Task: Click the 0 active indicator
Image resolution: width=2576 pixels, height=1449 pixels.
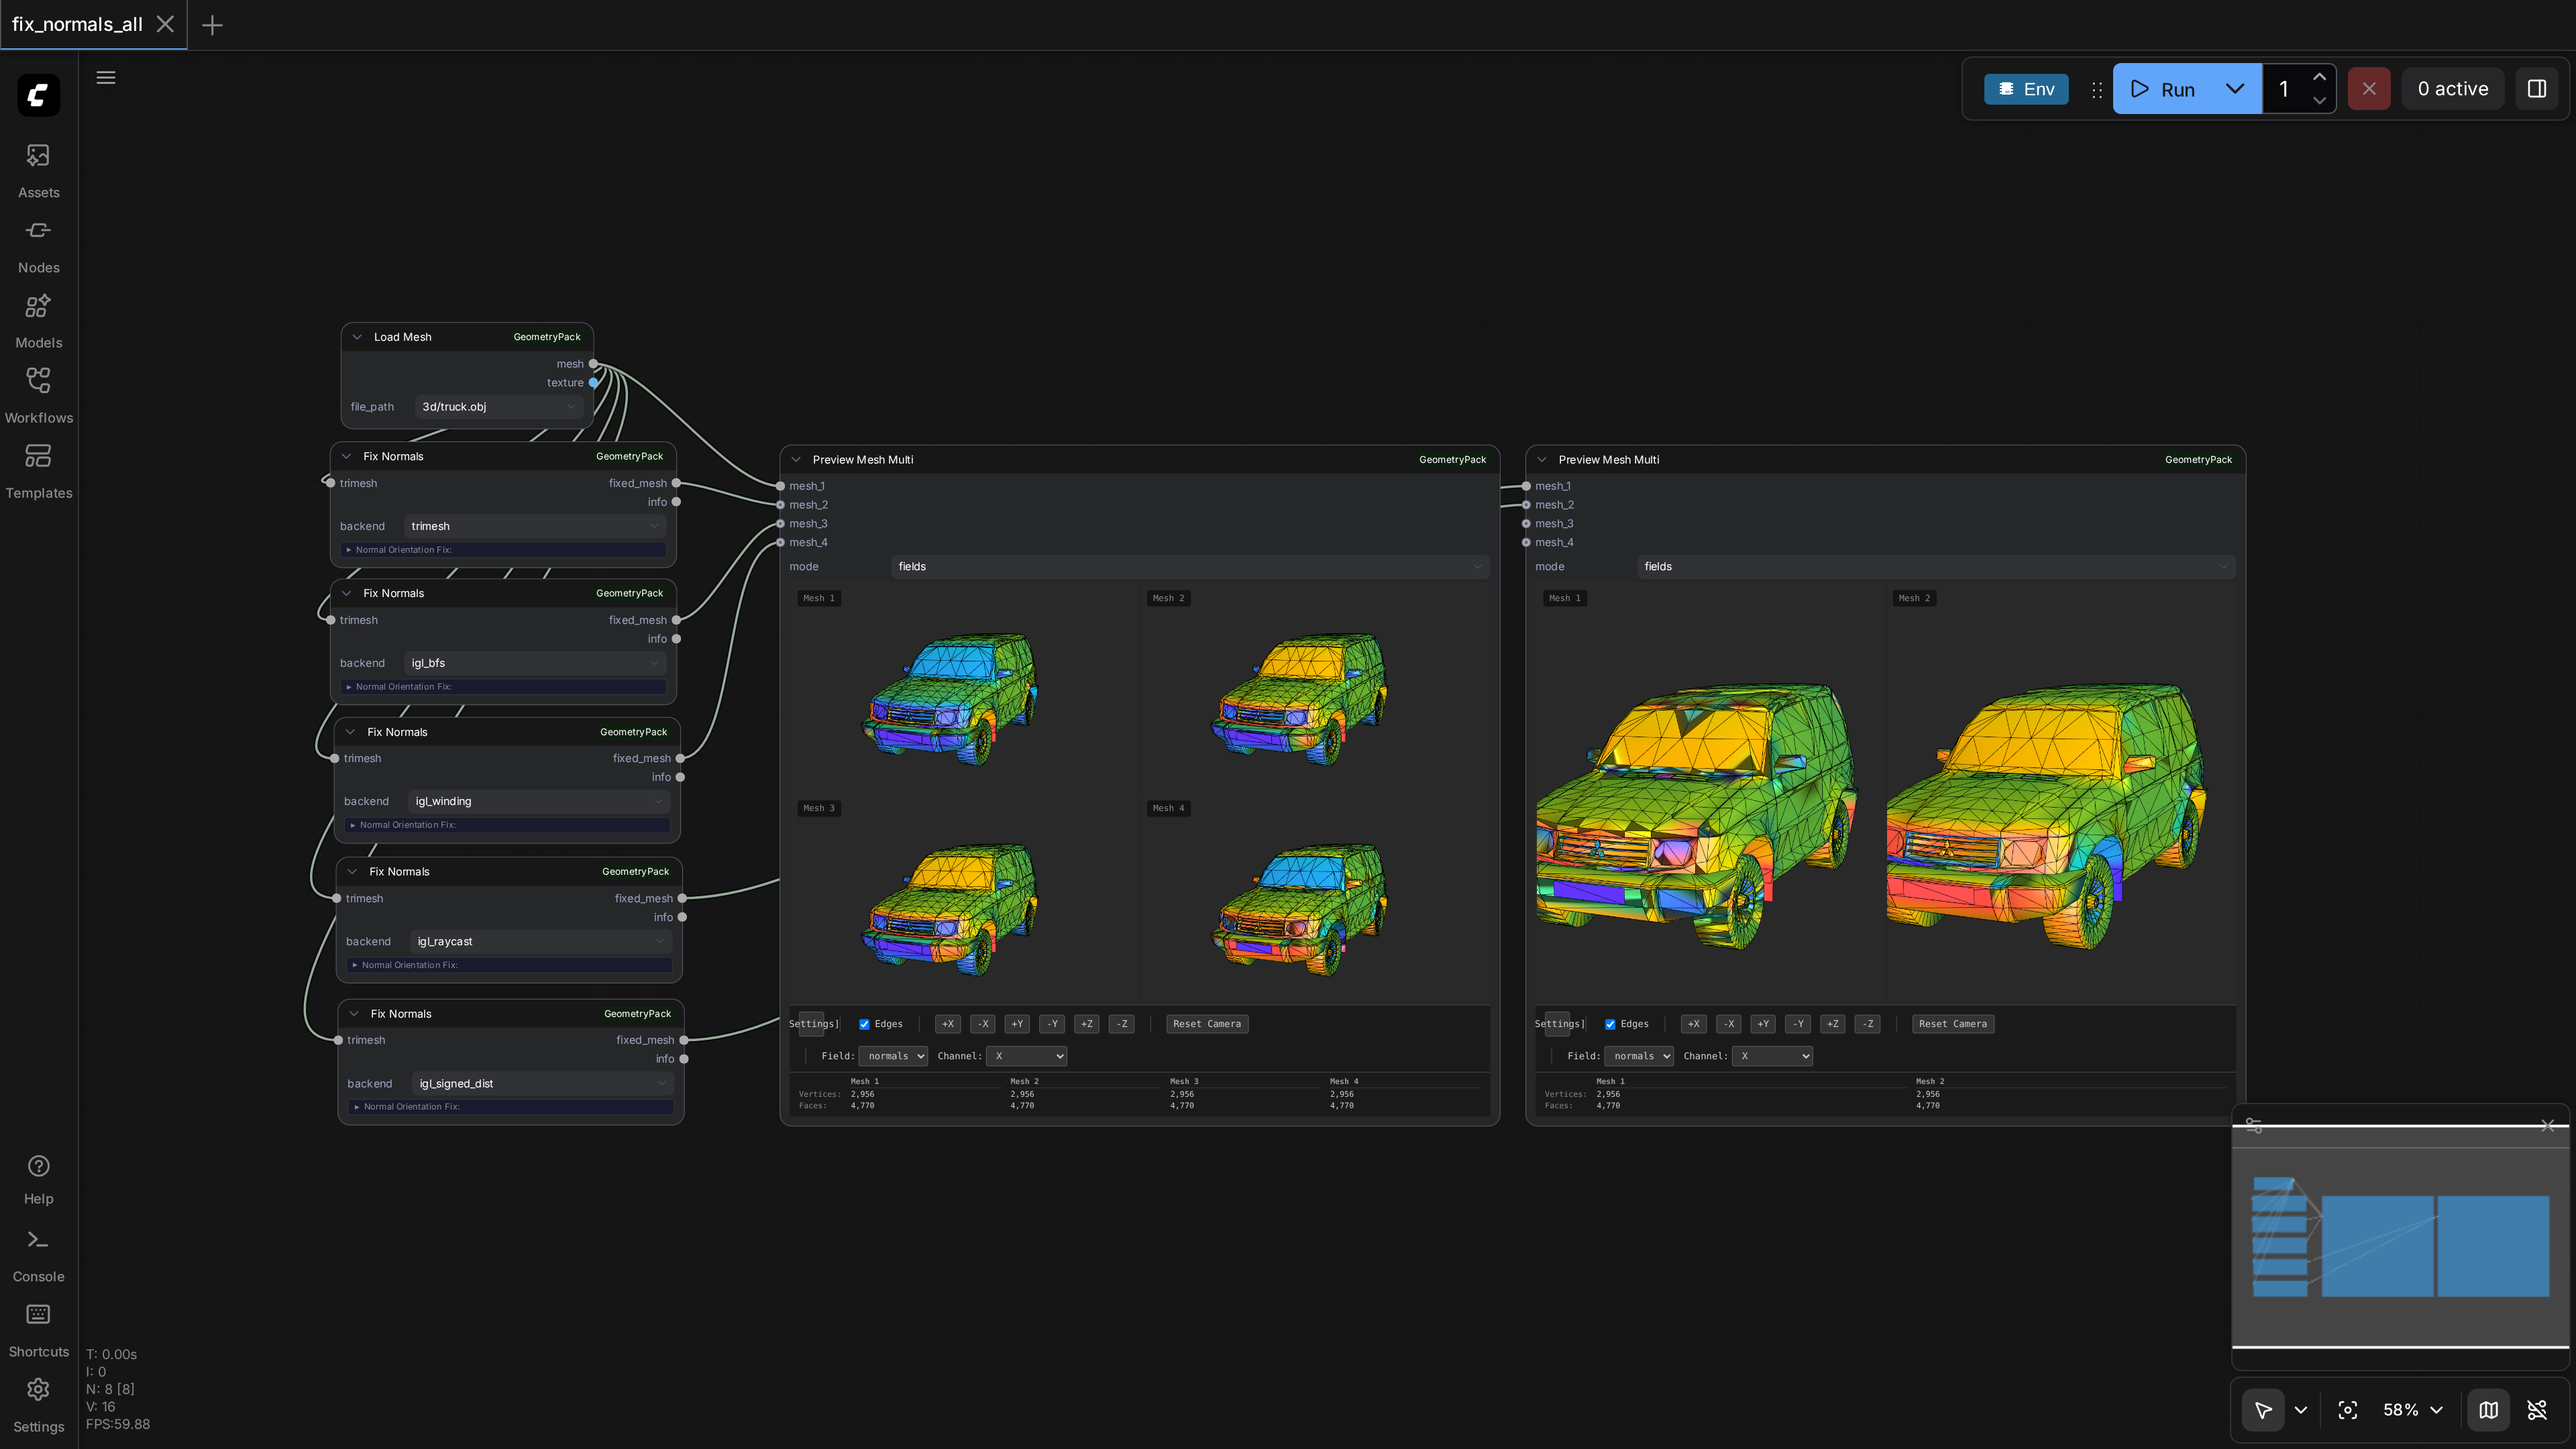Action: [x=2453, y=89]
